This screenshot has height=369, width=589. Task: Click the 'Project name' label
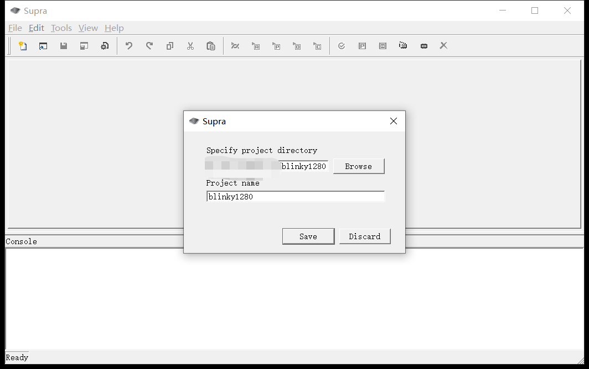click(x=233, y=183)
